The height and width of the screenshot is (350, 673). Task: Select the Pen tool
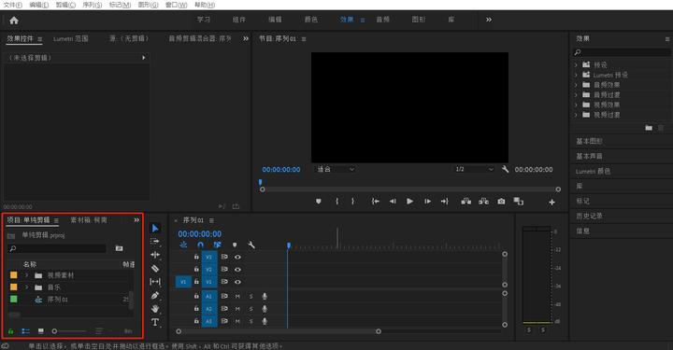coord(155,295)
